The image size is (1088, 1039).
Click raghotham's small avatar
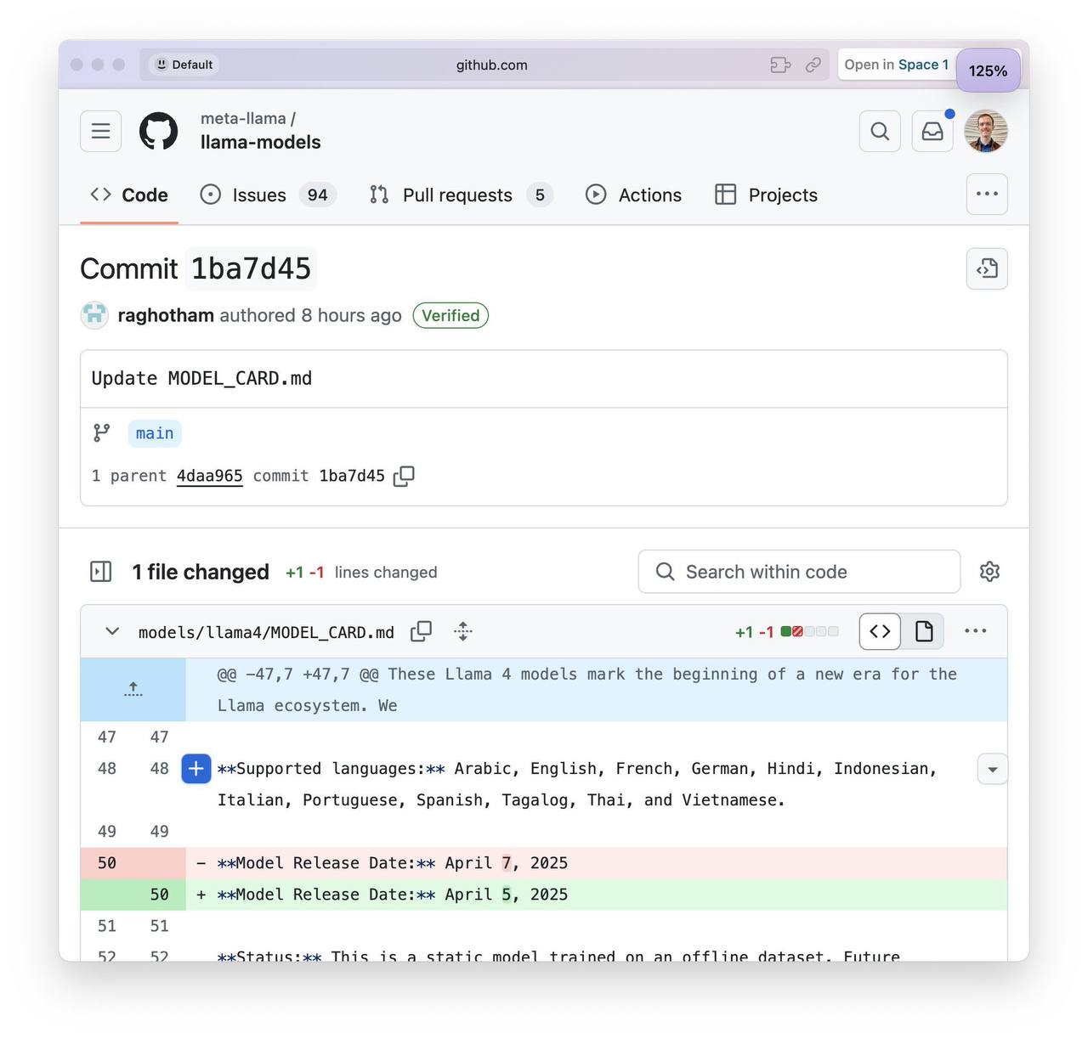coord(94,315)
